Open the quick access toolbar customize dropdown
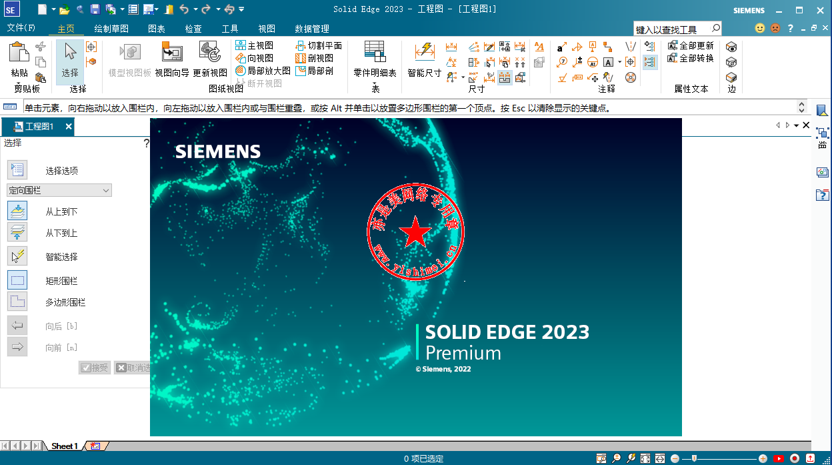Viewport: 832px width, 465px height. pyautogui.click(x=241, y=9)
